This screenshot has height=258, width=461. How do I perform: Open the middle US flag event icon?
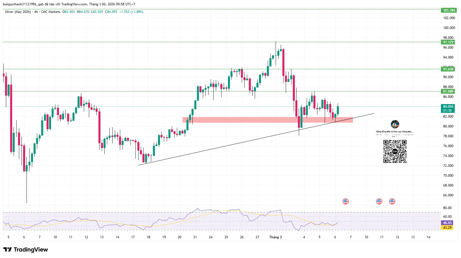coord(379,201)
